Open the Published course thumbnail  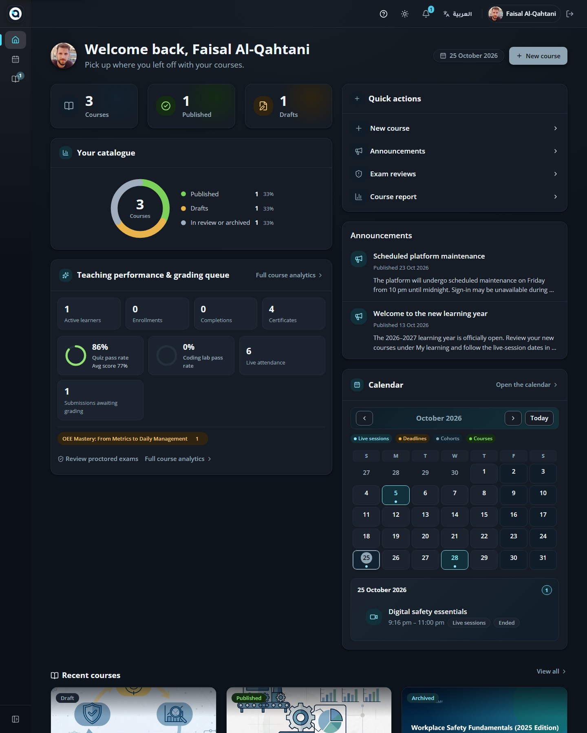pyautogui.click(x=309, y=710)
